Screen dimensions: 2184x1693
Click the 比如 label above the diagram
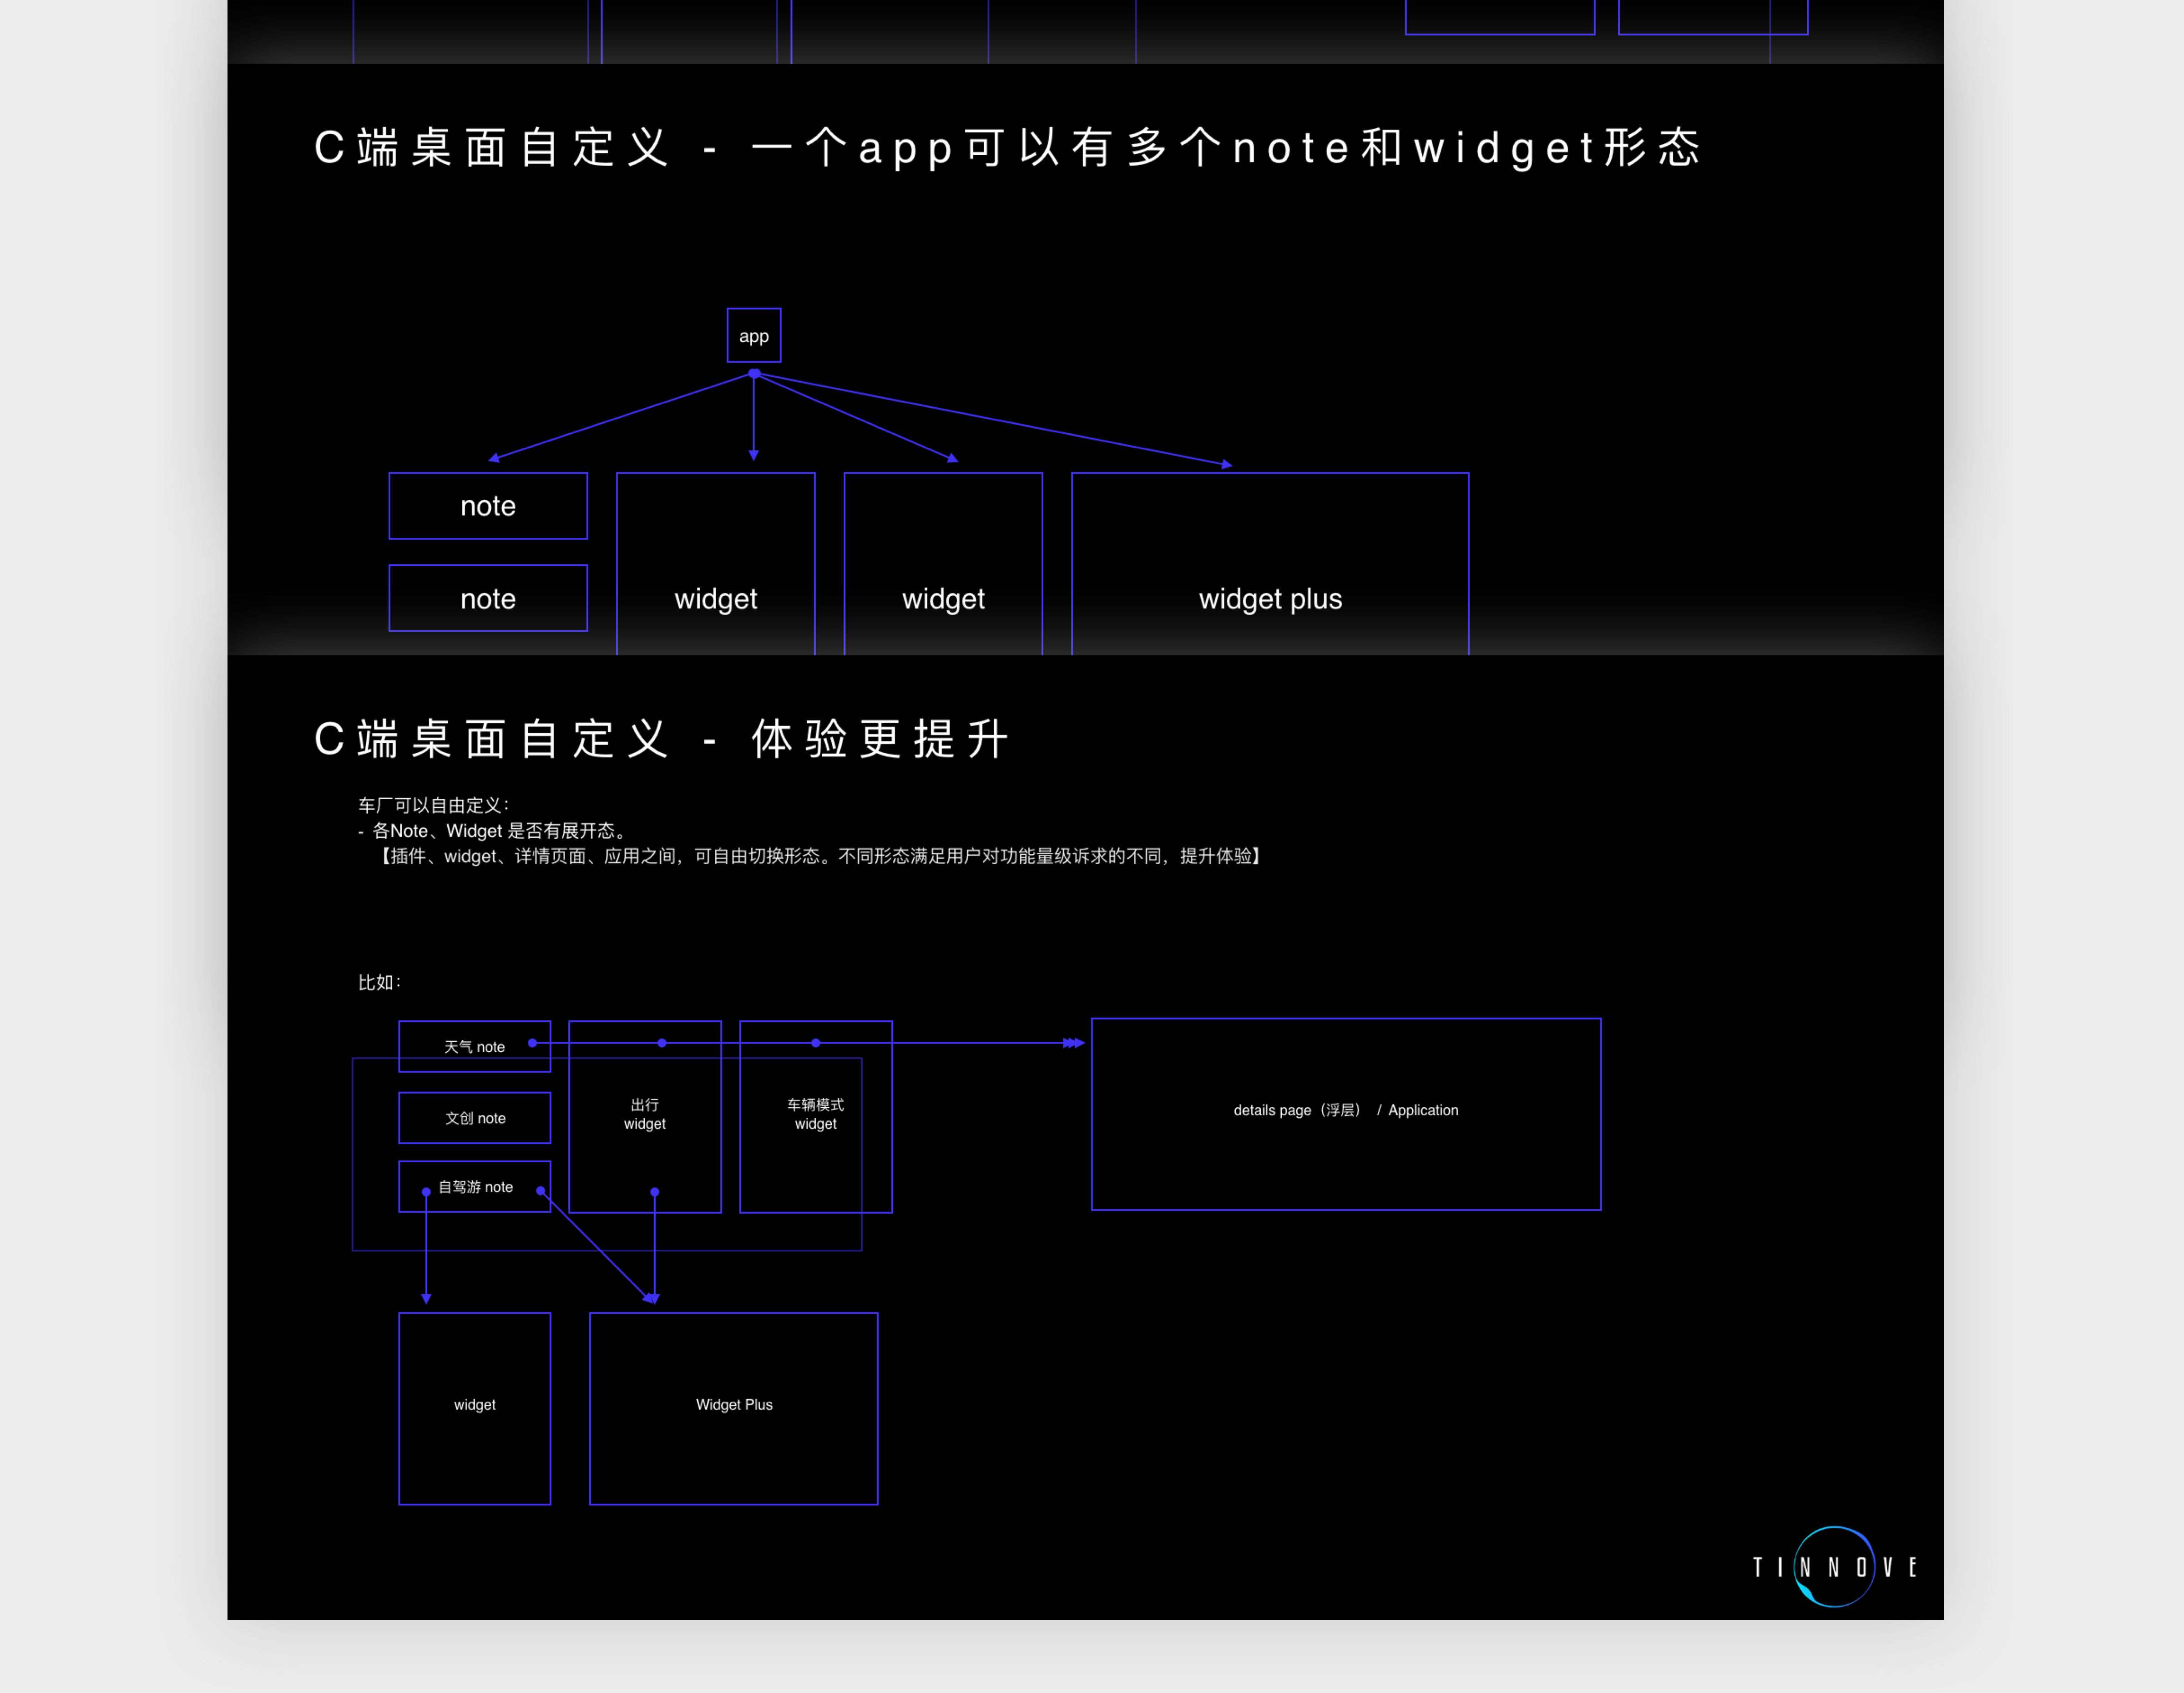tap(379, 982)
